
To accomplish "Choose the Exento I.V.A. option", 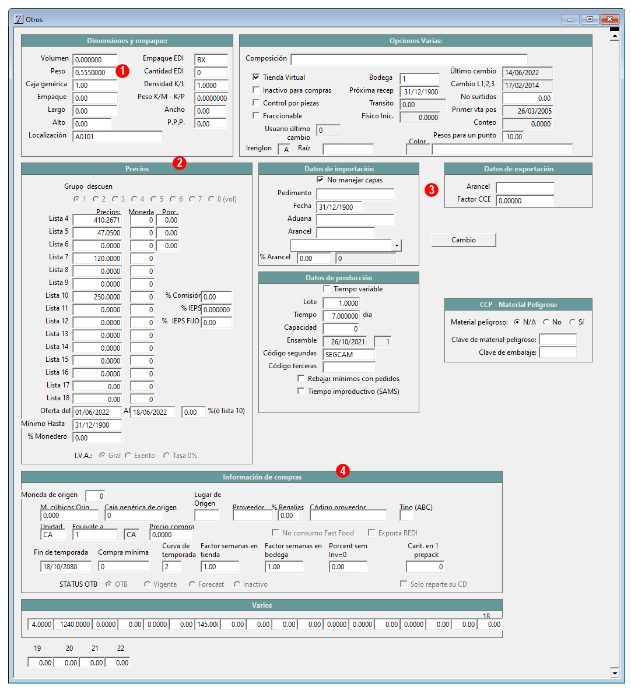I will click(x=128, y=455).
